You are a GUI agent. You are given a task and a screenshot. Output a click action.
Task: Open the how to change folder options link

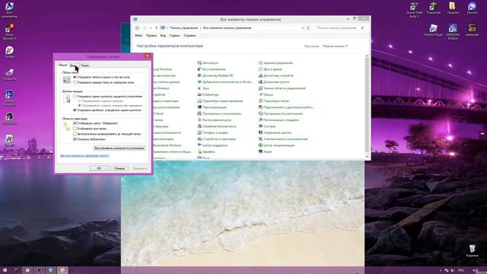point(84,155)
